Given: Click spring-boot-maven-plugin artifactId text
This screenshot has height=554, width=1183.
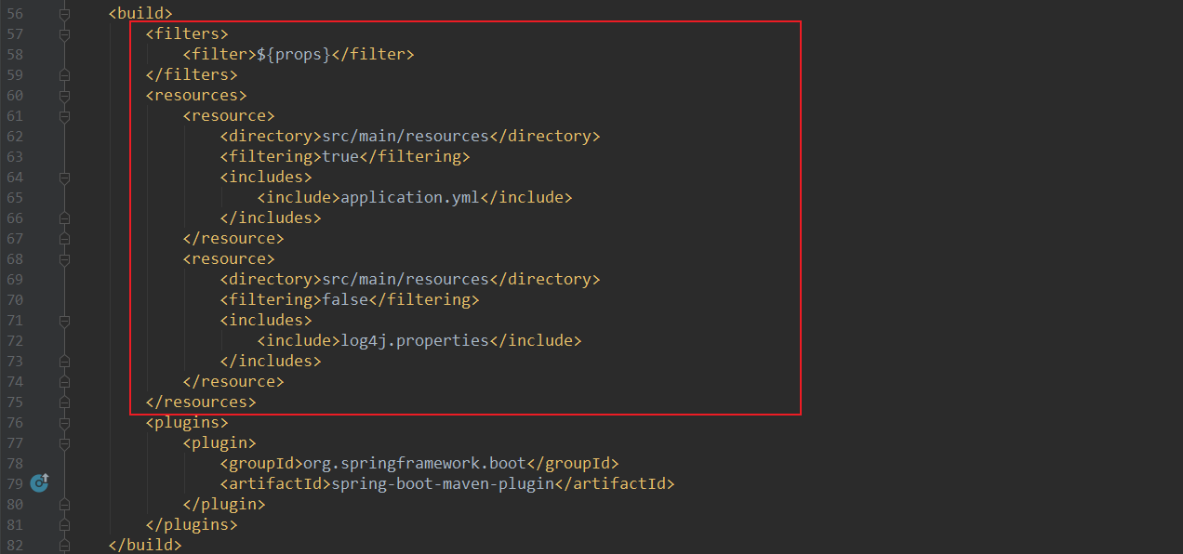Looking at the screenshot, I should coord(443,484).
